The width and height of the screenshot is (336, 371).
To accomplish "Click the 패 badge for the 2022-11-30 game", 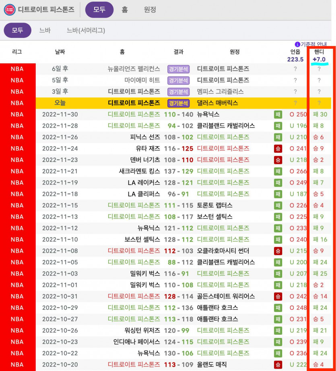I will pyautogui.click(x=278, y=114).
